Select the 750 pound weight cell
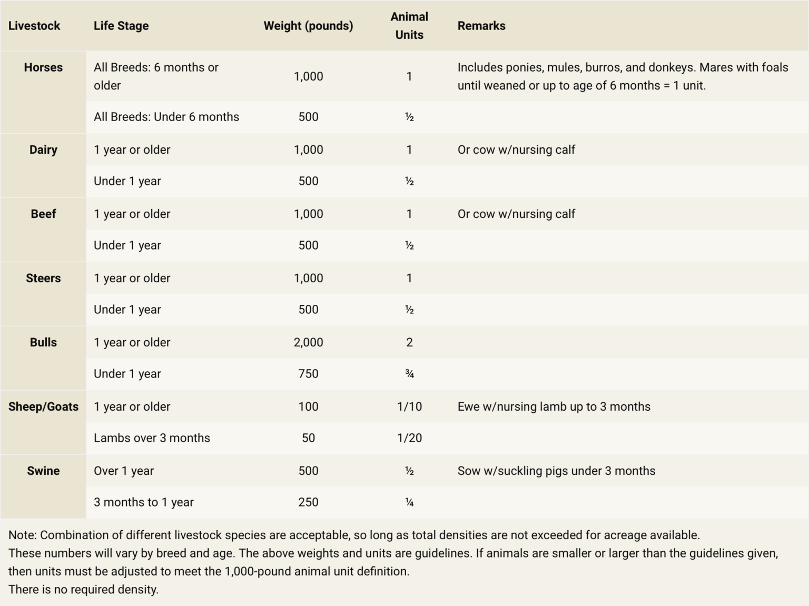The image size is (809, 606). pos(308,374)
